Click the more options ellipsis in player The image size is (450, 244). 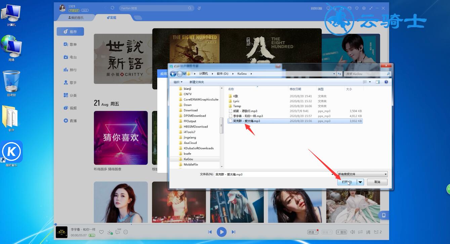tap(126, 232)
